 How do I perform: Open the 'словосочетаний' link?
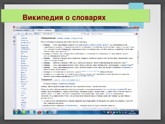click(95, 45)
